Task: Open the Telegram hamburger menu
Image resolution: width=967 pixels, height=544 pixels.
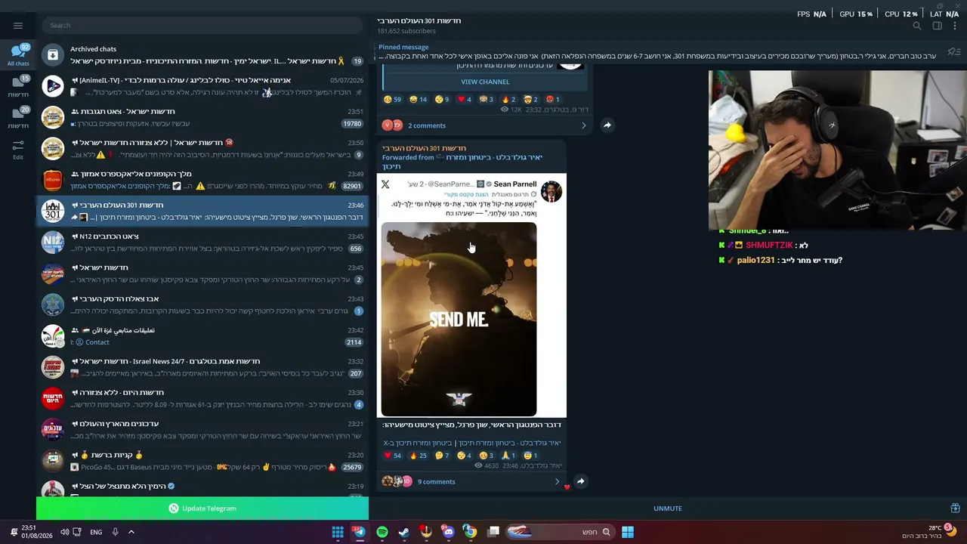Action: pos(18,25)
